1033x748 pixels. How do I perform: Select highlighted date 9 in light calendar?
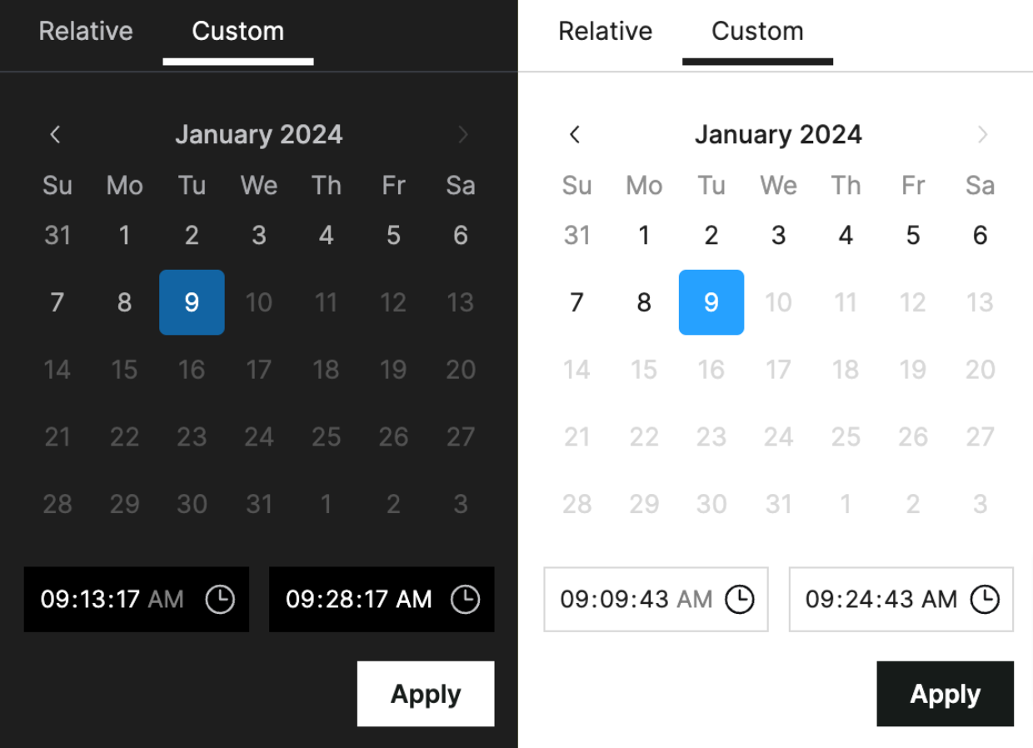[x=711, y=302]
